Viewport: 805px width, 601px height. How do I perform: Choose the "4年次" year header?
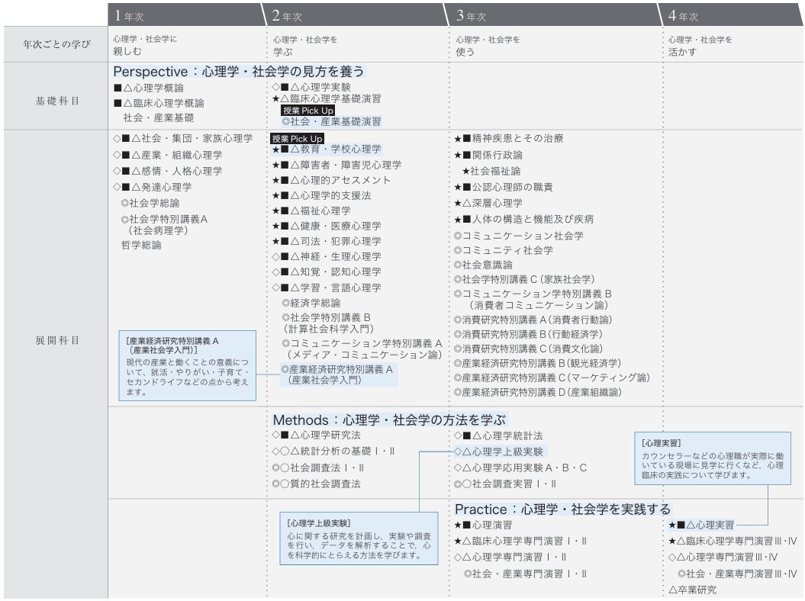click(x=684, y=16)
